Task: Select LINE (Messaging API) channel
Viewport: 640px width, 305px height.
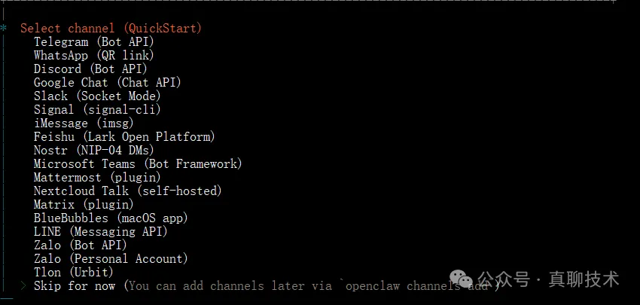Action: [x=101, y=232]
